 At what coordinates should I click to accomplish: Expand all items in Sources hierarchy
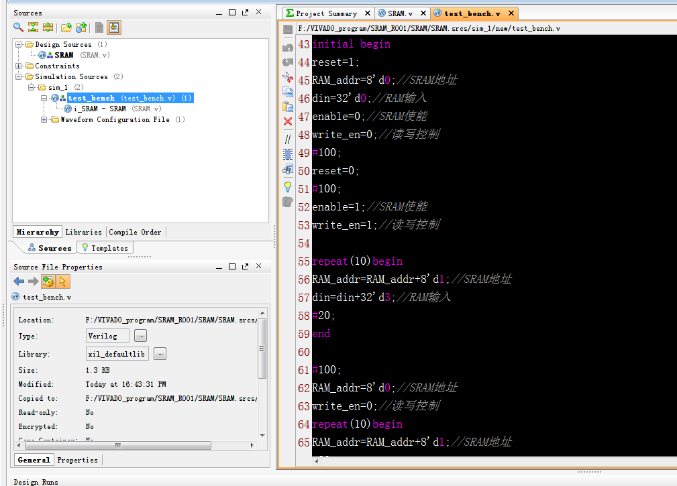(x=47, y=27)
